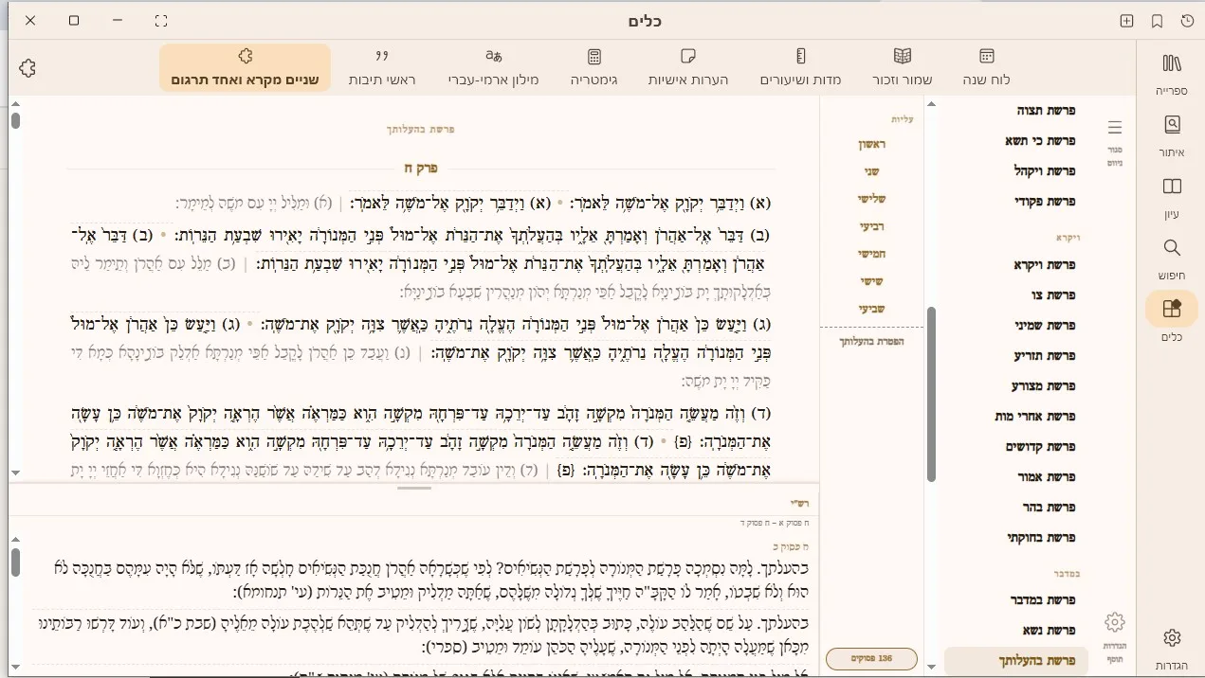Open the לוח שנה calendar tool
Screen dimensions: 1205x678
(986, 68)
